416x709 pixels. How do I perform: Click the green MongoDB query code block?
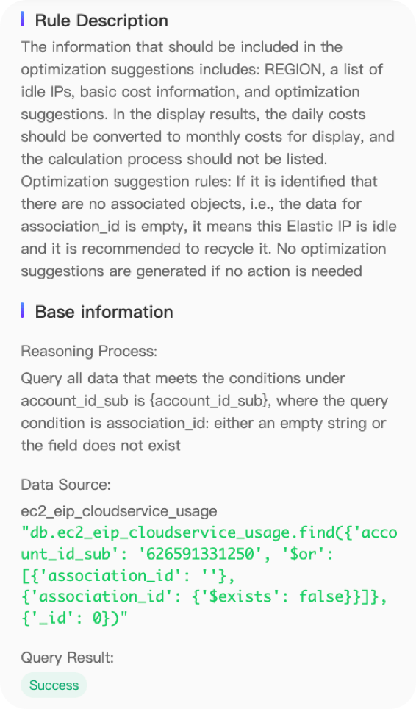coord(209,575)
